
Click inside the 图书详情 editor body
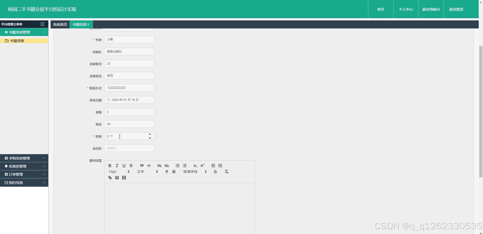point(180,208)
